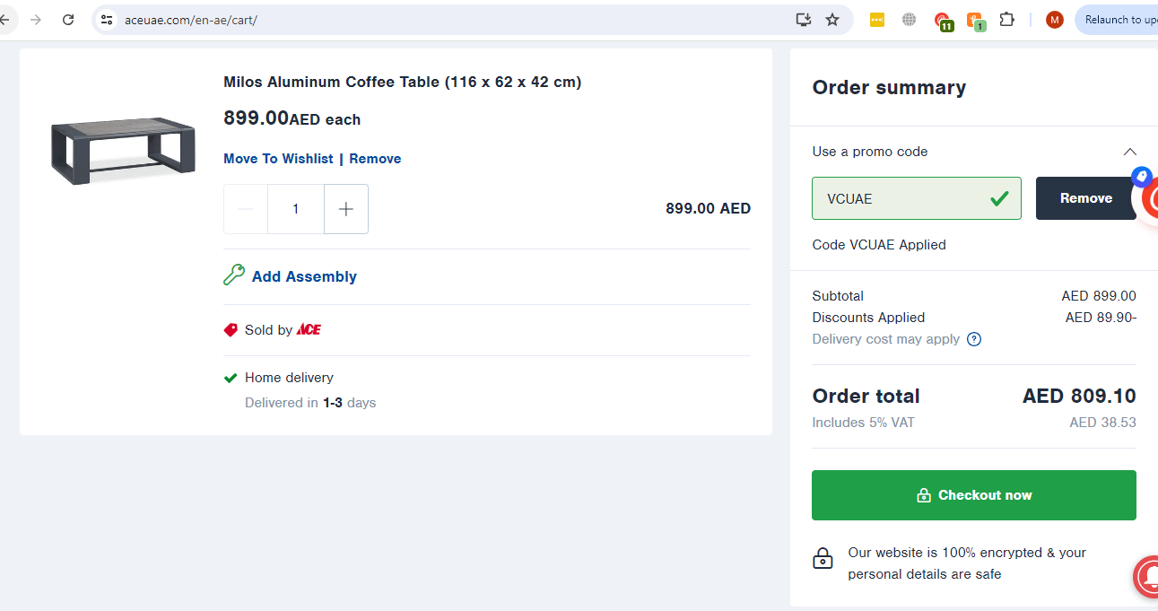Click the ACE seller logo
The image size is (1158, 611).
309,329
